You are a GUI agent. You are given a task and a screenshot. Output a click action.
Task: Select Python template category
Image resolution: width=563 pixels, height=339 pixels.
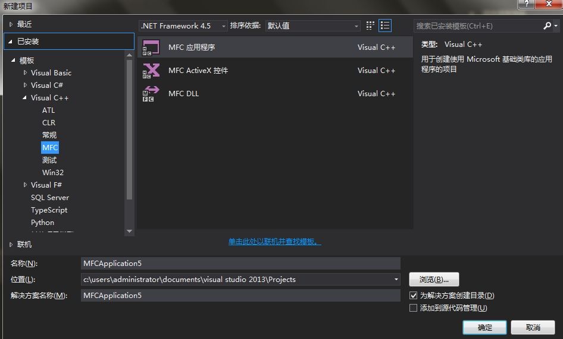coord(42,223)
